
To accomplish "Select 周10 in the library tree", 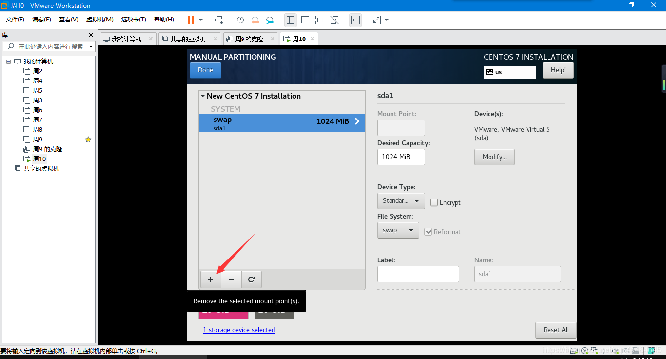I will (39, 159).
